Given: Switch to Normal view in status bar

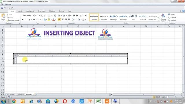Looking at the screenshot, I should (x=154, y=97).
